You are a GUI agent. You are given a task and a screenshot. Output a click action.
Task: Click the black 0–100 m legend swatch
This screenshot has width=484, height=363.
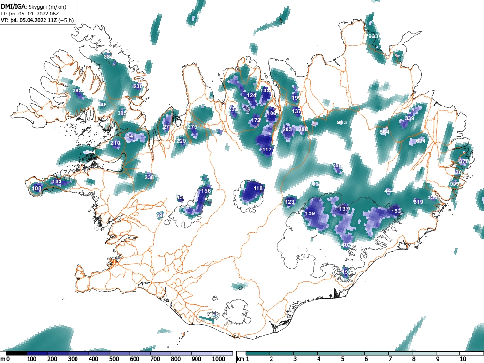point(16,353)
